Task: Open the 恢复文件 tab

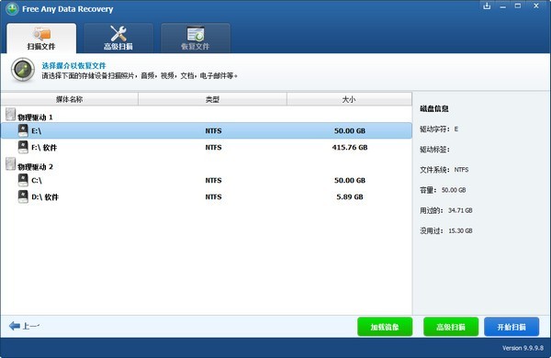Action: click(x=196, y=39)
